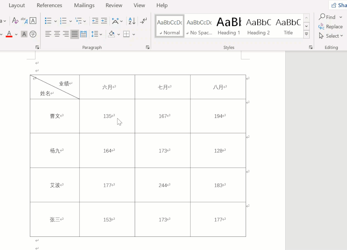
Task: Click the Share button
Action: pos(339,5)
